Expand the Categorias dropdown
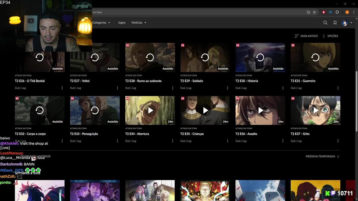This screenshot has height=201, width=358. tap(101, 23)
